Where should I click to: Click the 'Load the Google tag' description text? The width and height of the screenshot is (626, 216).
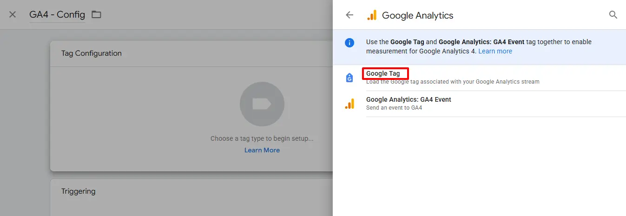pos(453,82)
